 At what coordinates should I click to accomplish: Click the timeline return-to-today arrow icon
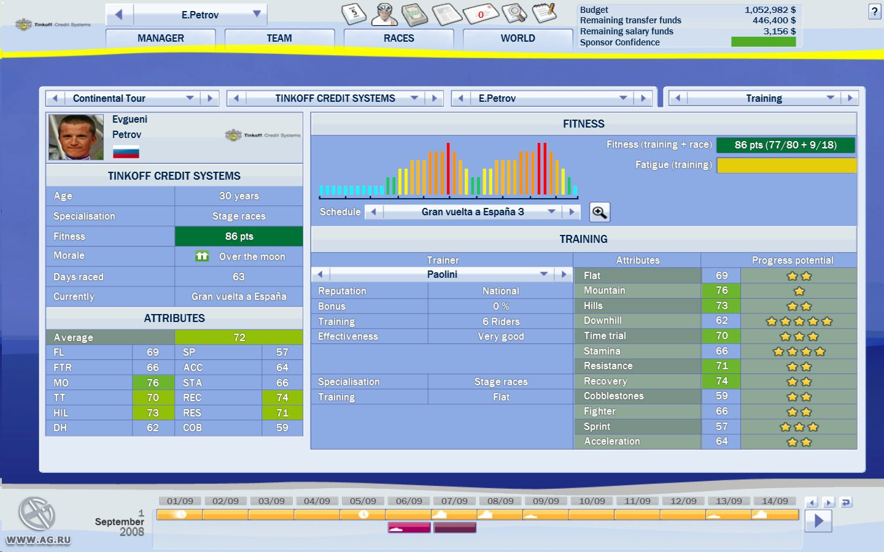coord(846,502)
